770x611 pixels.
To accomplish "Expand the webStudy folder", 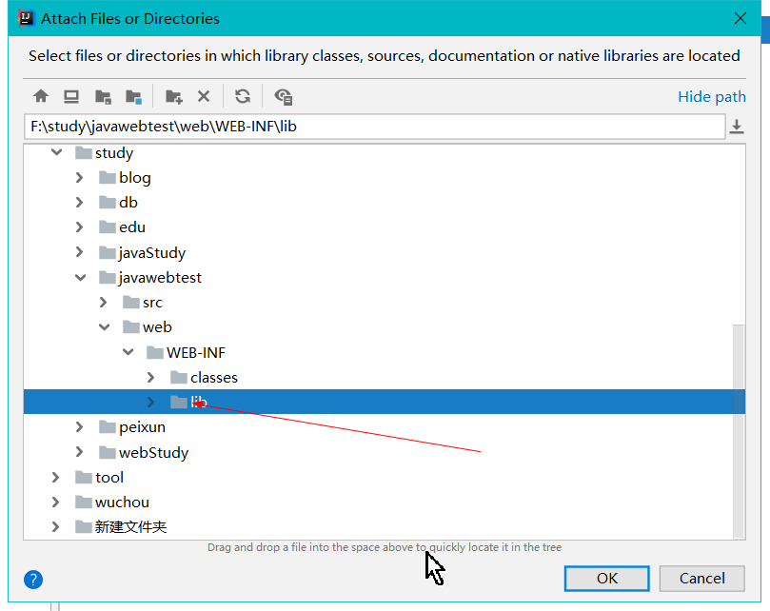I will [80, 452].
